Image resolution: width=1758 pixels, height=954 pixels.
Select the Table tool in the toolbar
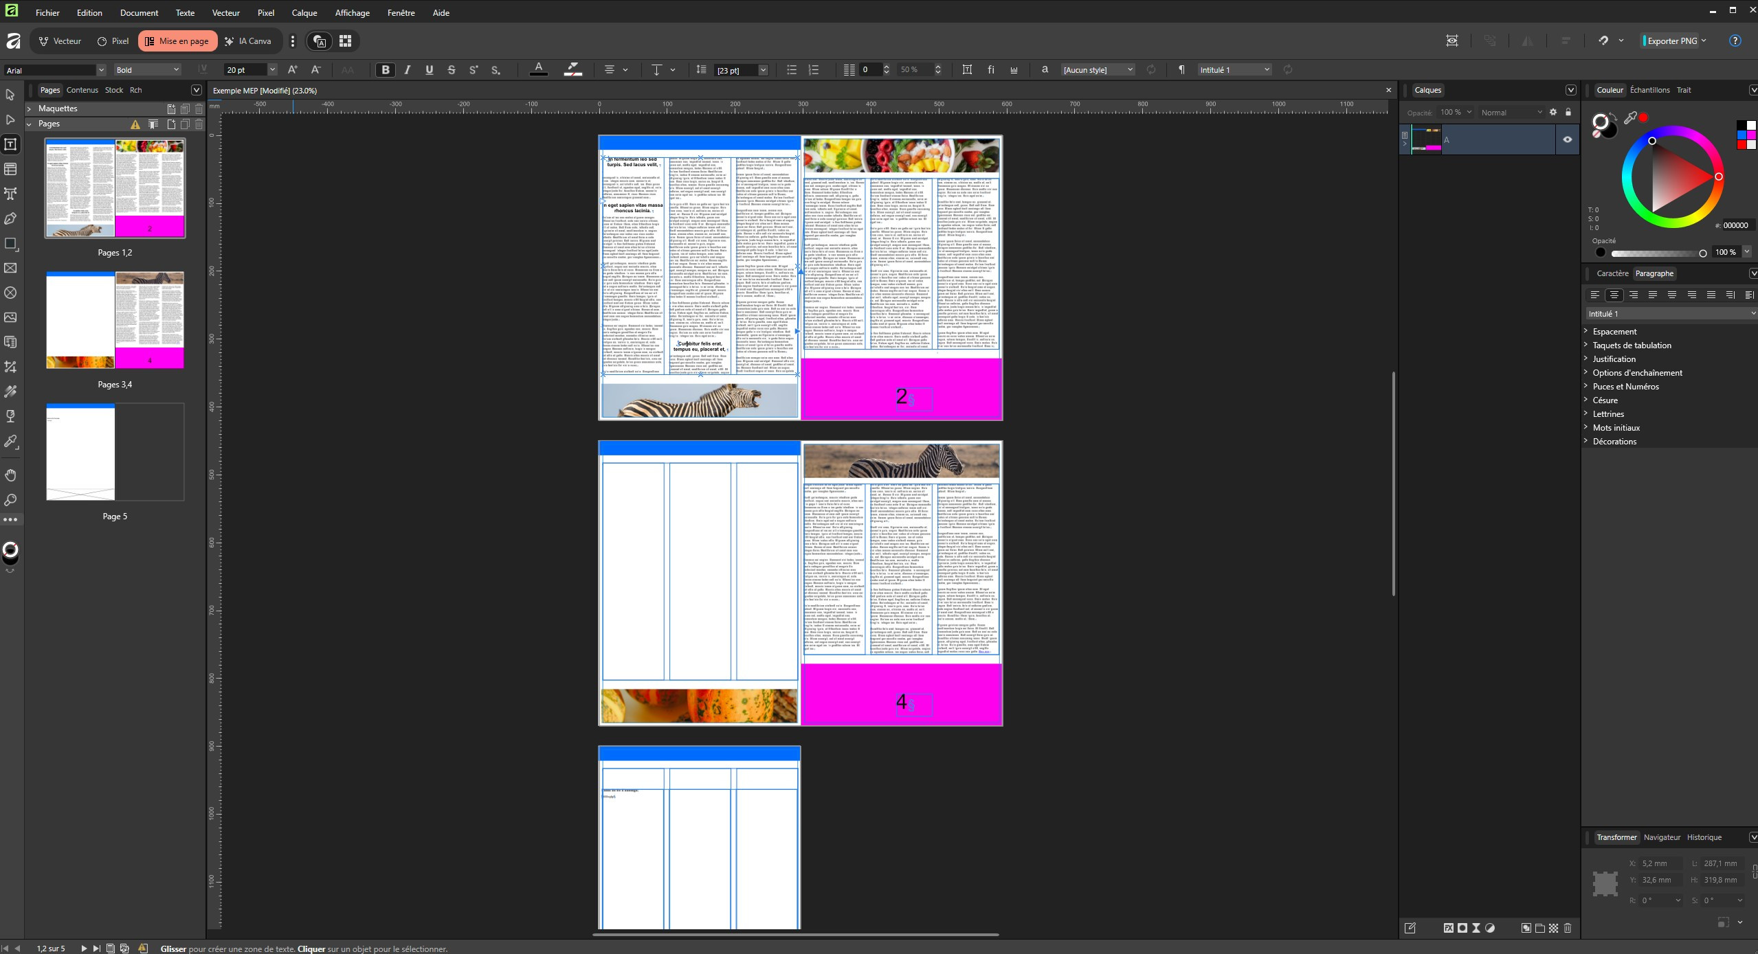[x=10, y=169]
